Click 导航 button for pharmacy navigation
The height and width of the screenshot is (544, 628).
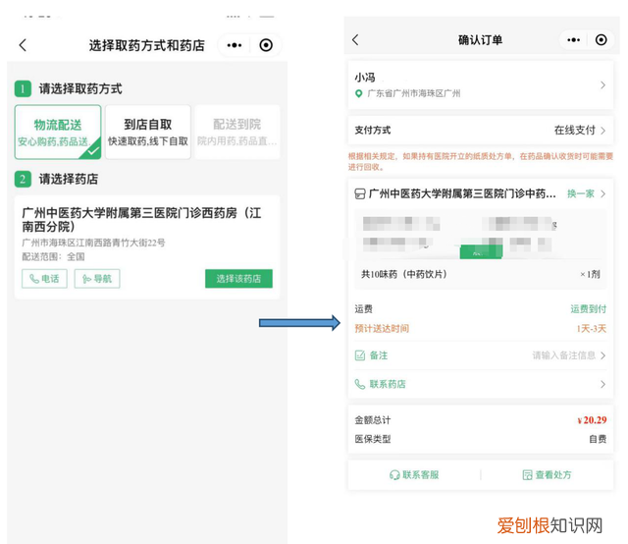click(x=97, y=279)
